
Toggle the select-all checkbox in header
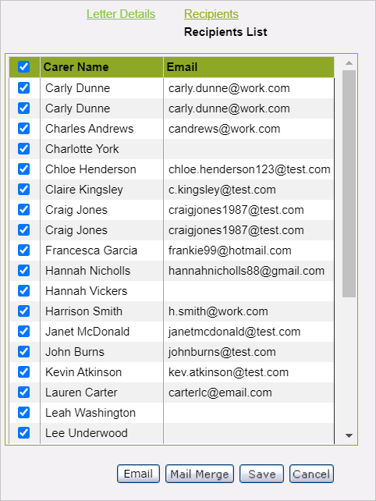[x=23, y=67]
